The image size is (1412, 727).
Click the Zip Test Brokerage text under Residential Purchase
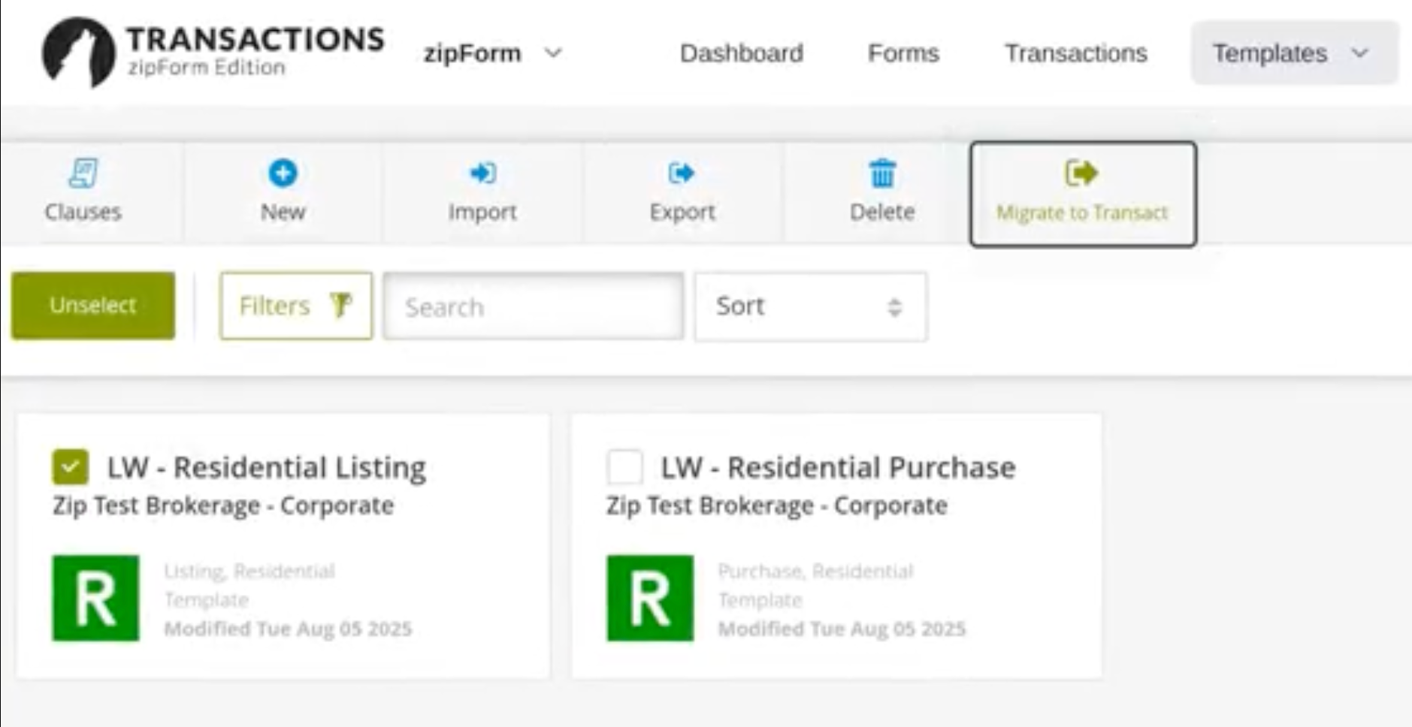[x=777, y=505]
